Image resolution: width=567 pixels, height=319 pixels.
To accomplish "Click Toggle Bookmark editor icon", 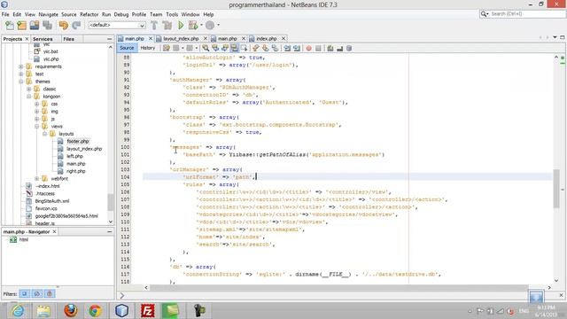I will click(275, 48).
